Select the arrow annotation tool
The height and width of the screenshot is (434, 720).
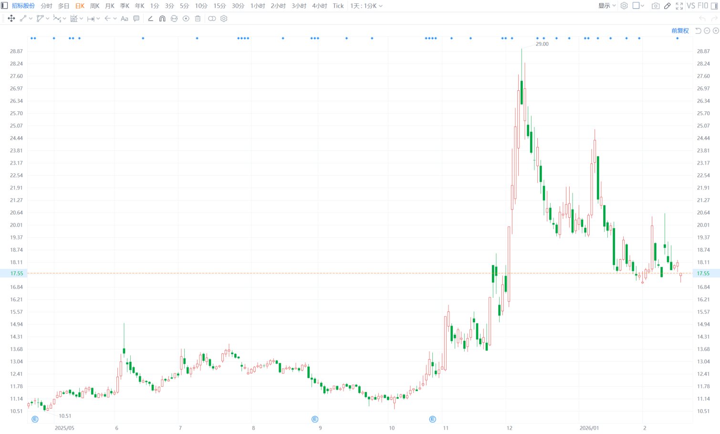[x=107, y=19]
